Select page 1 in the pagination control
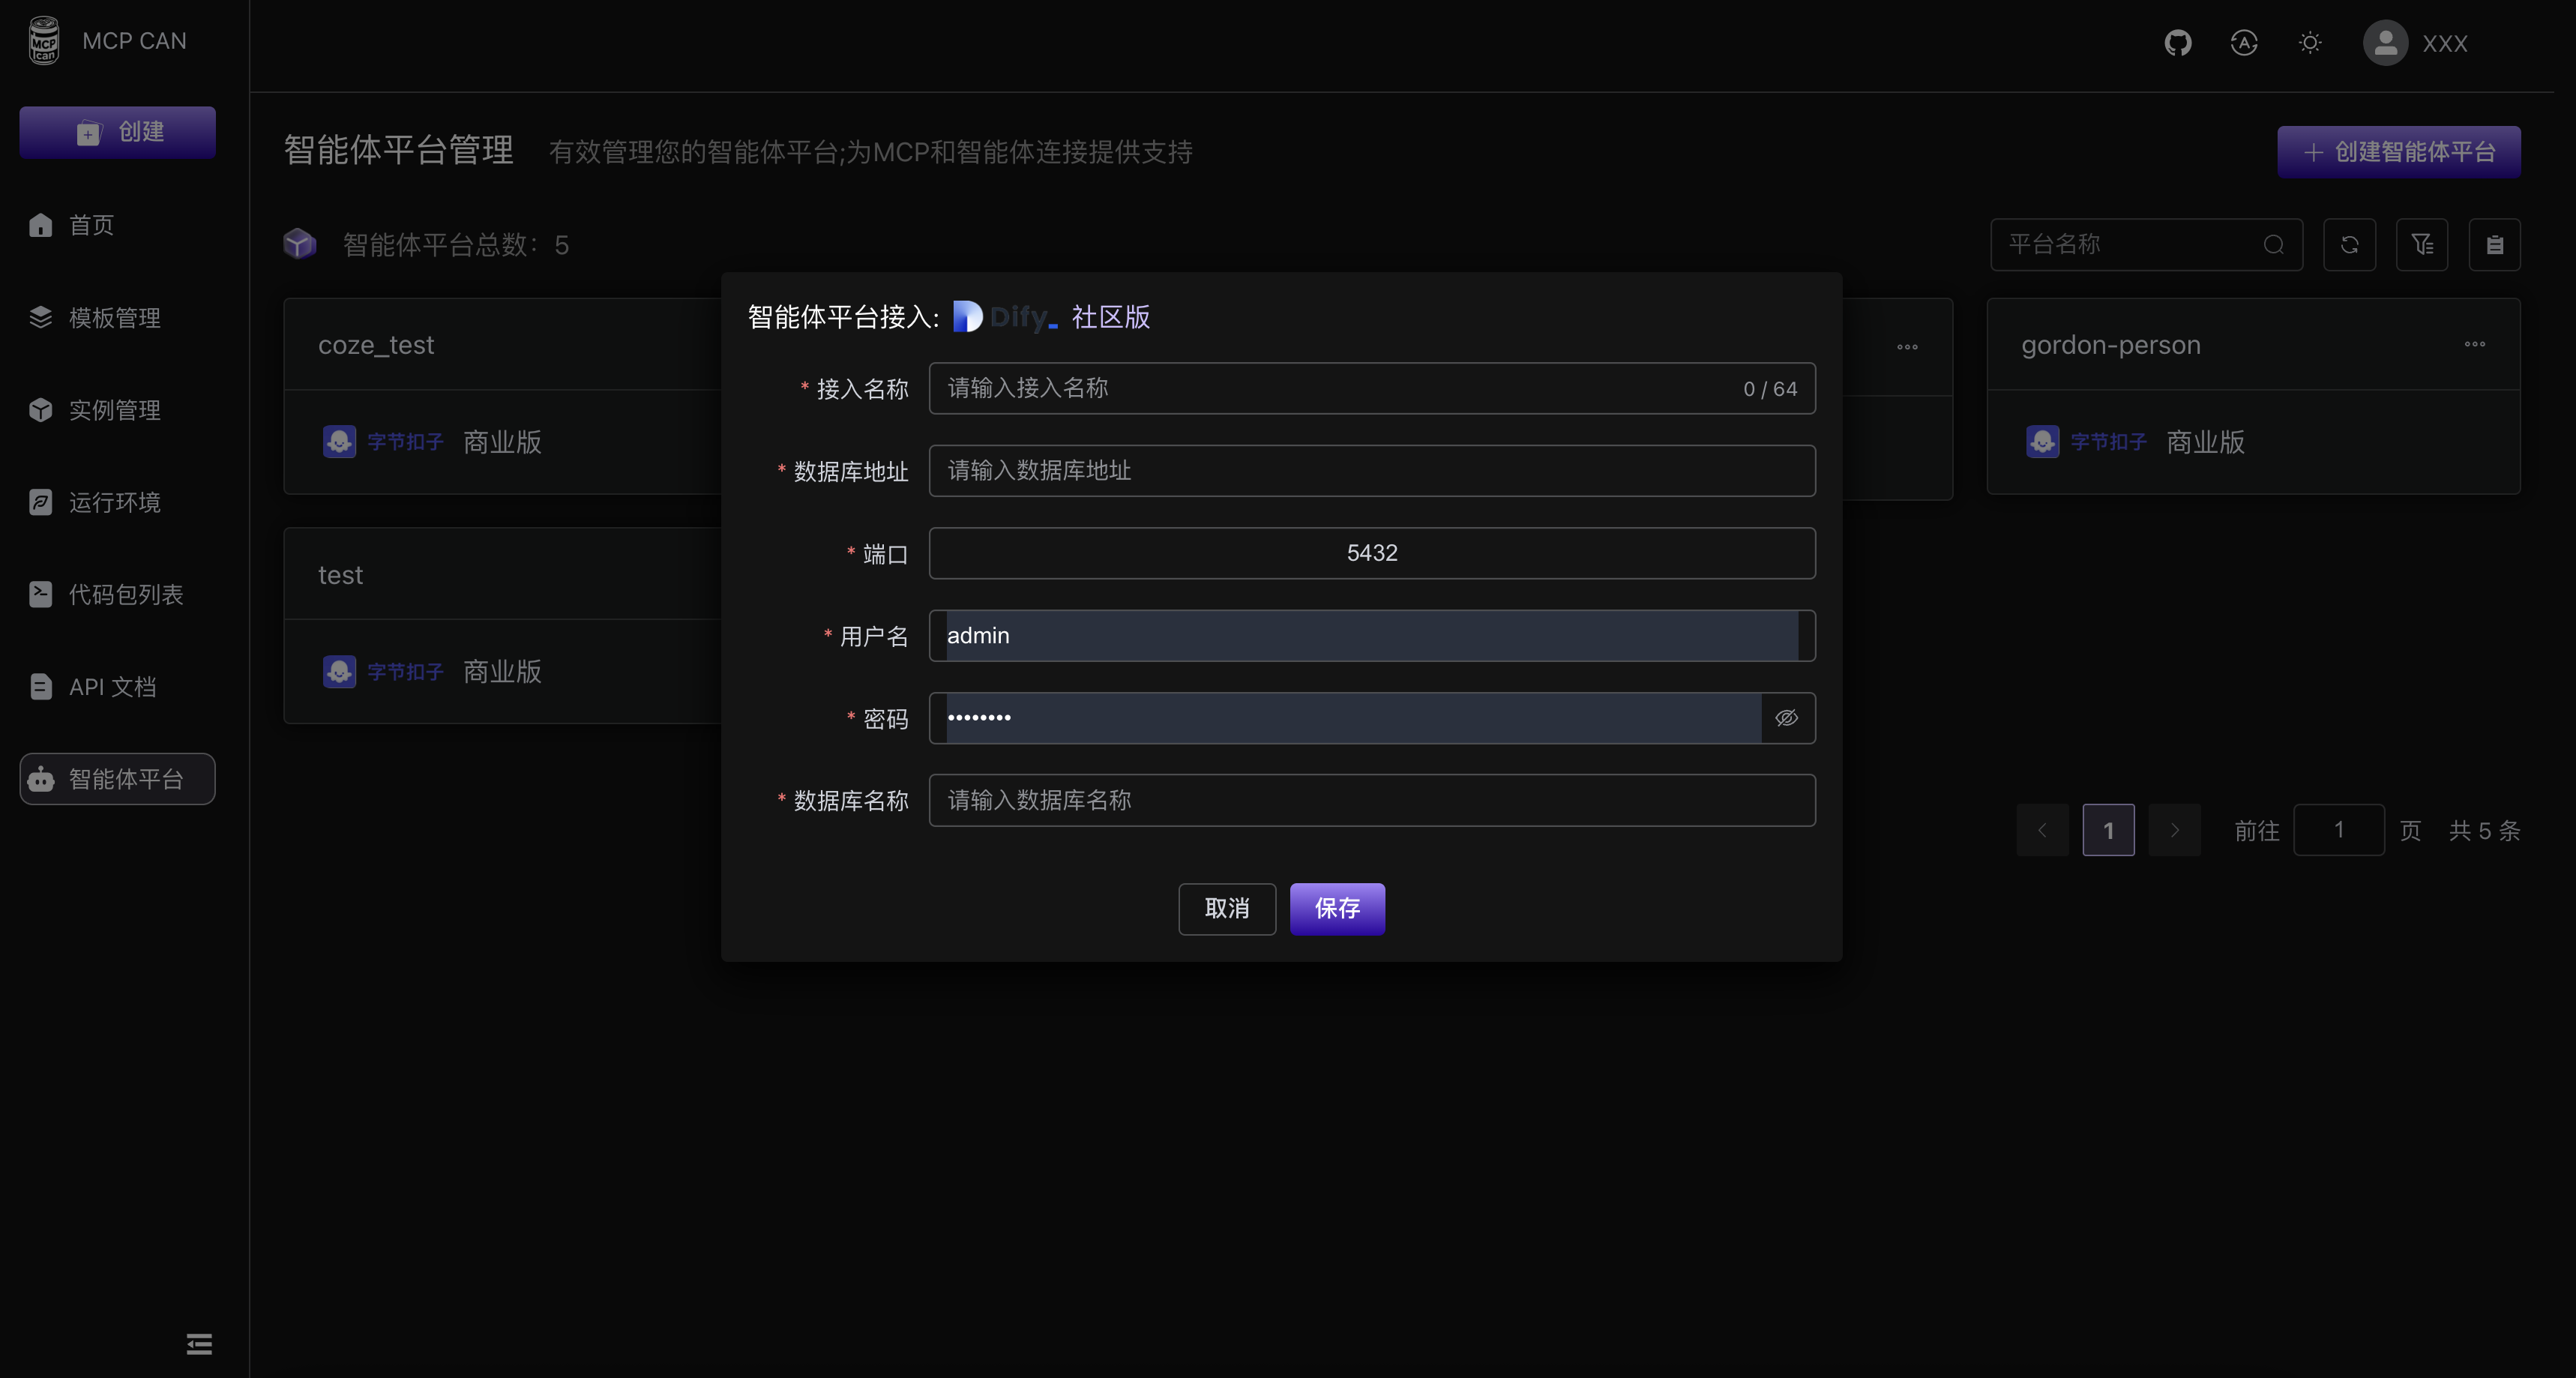This screenshot has height=1378, width=2576. pos(2109,830)
